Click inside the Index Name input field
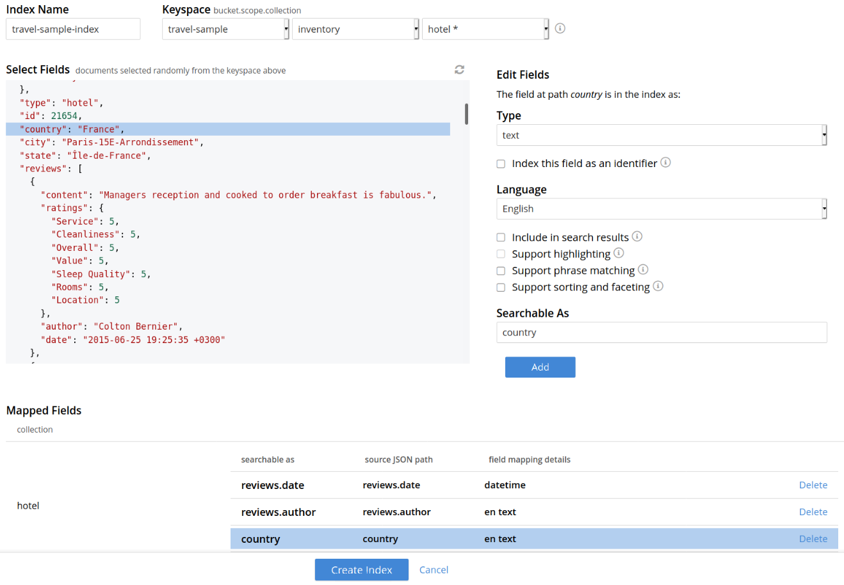This screenshot has width=844, height=585. point(72,29)
